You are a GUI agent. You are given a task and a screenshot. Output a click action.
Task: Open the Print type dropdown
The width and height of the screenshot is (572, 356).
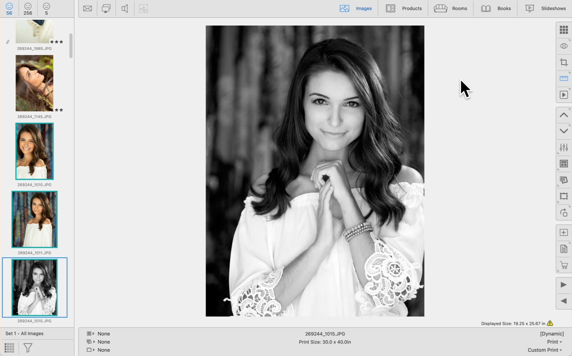pyautogui.click(x=554, y=342)
